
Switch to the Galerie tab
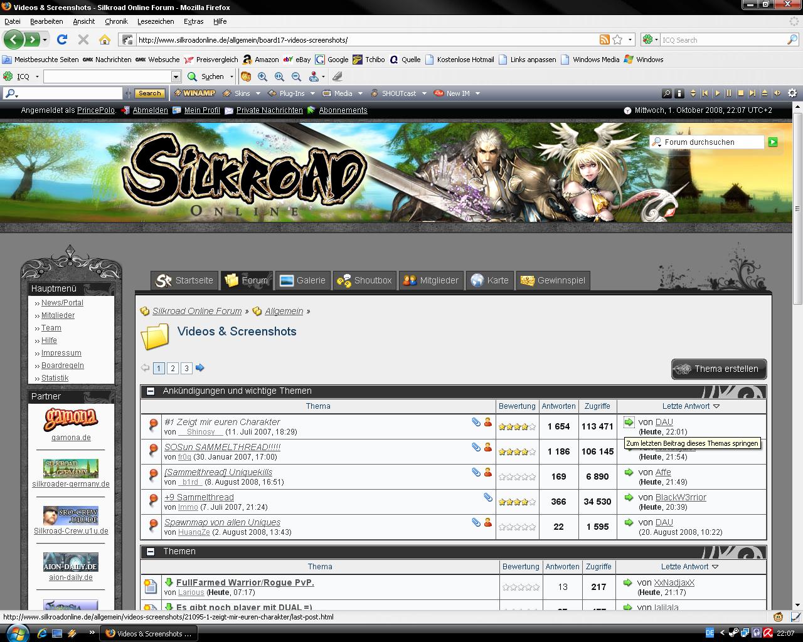[303, 280]
